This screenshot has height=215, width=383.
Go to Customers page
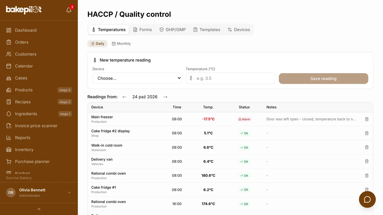coord(39,54)
